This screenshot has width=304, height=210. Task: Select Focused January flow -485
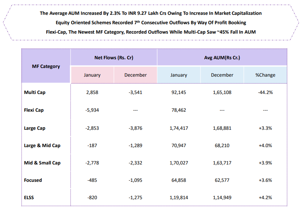[92, 180]
